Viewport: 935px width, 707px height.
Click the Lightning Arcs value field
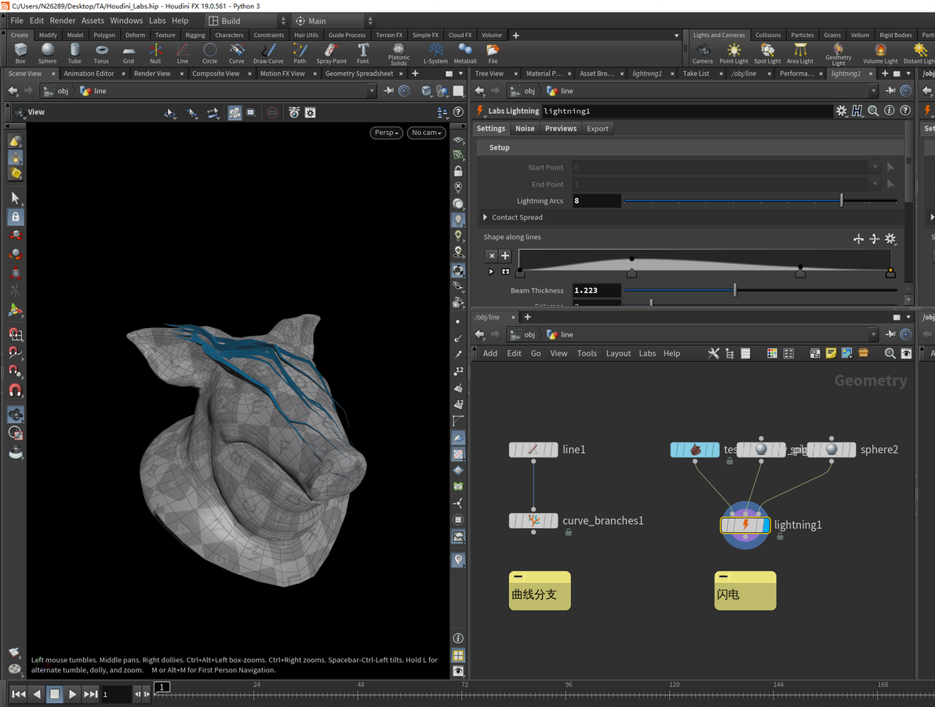pos(596,201)
